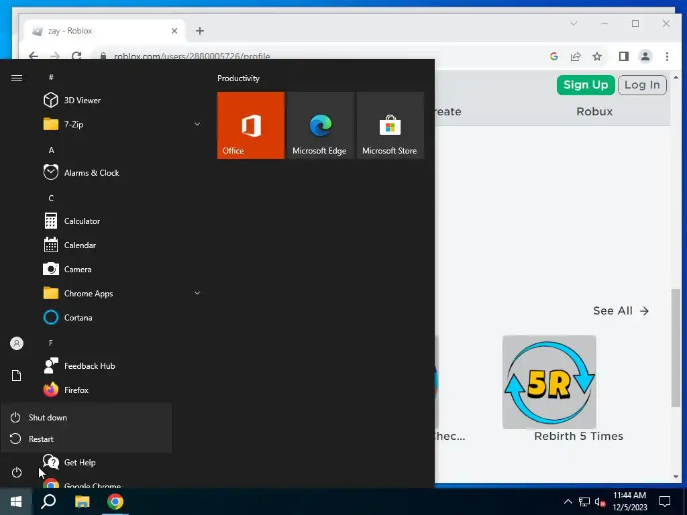Open the Robux nav link
This screenshot has height=515, width=687.
tap(594, 112)
